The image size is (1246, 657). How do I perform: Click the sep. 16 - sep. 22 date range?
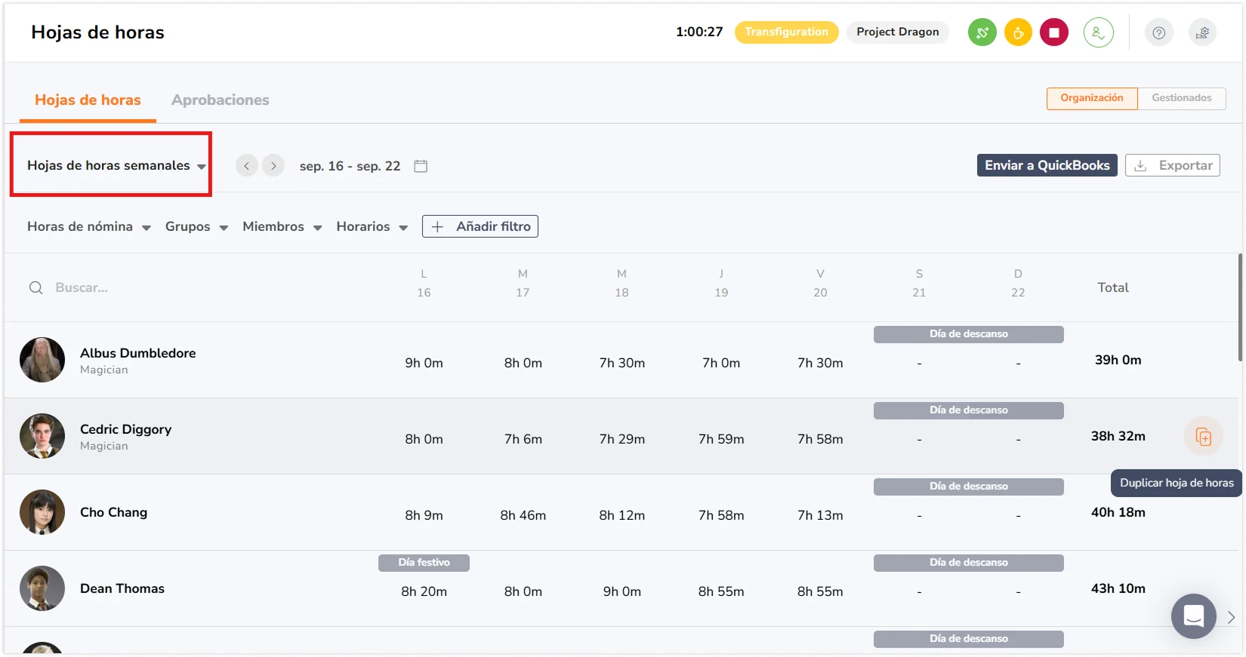tap(350, 166)
